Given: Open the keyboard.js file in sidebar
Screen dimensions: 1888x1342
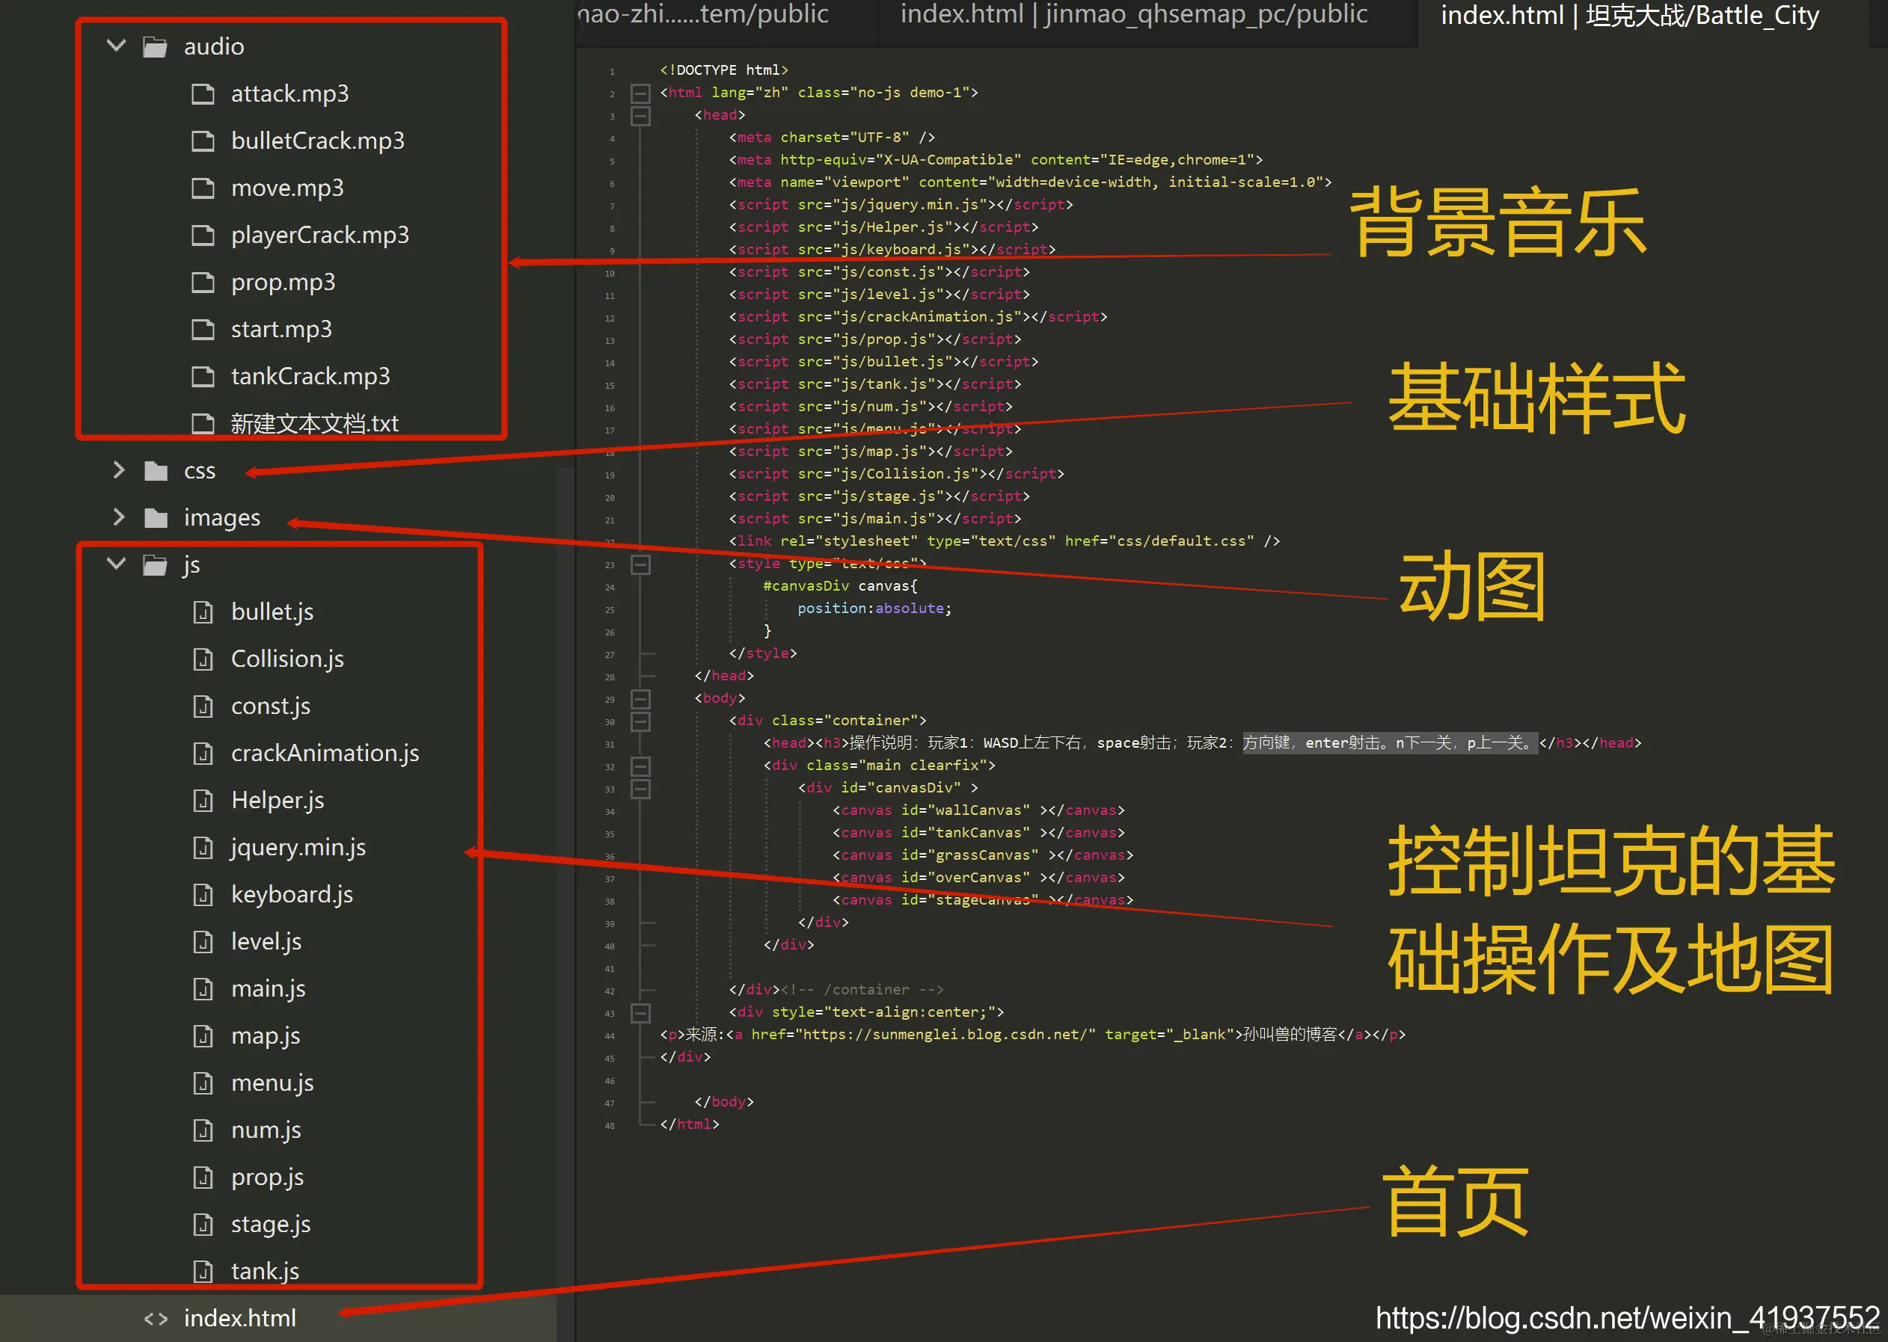Looking at the screenshot, I should pos(291,895).
